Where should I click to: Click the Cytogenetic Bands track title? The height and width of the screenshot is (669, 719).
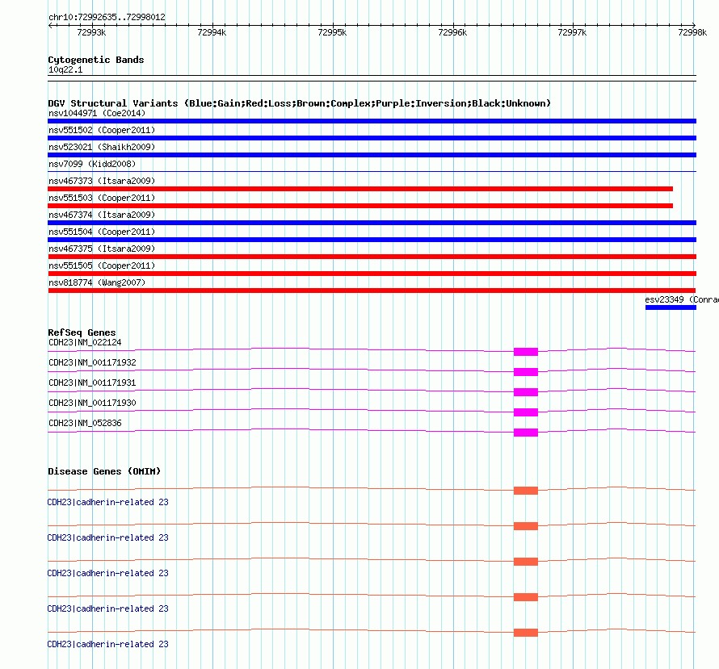pos(96,60)
